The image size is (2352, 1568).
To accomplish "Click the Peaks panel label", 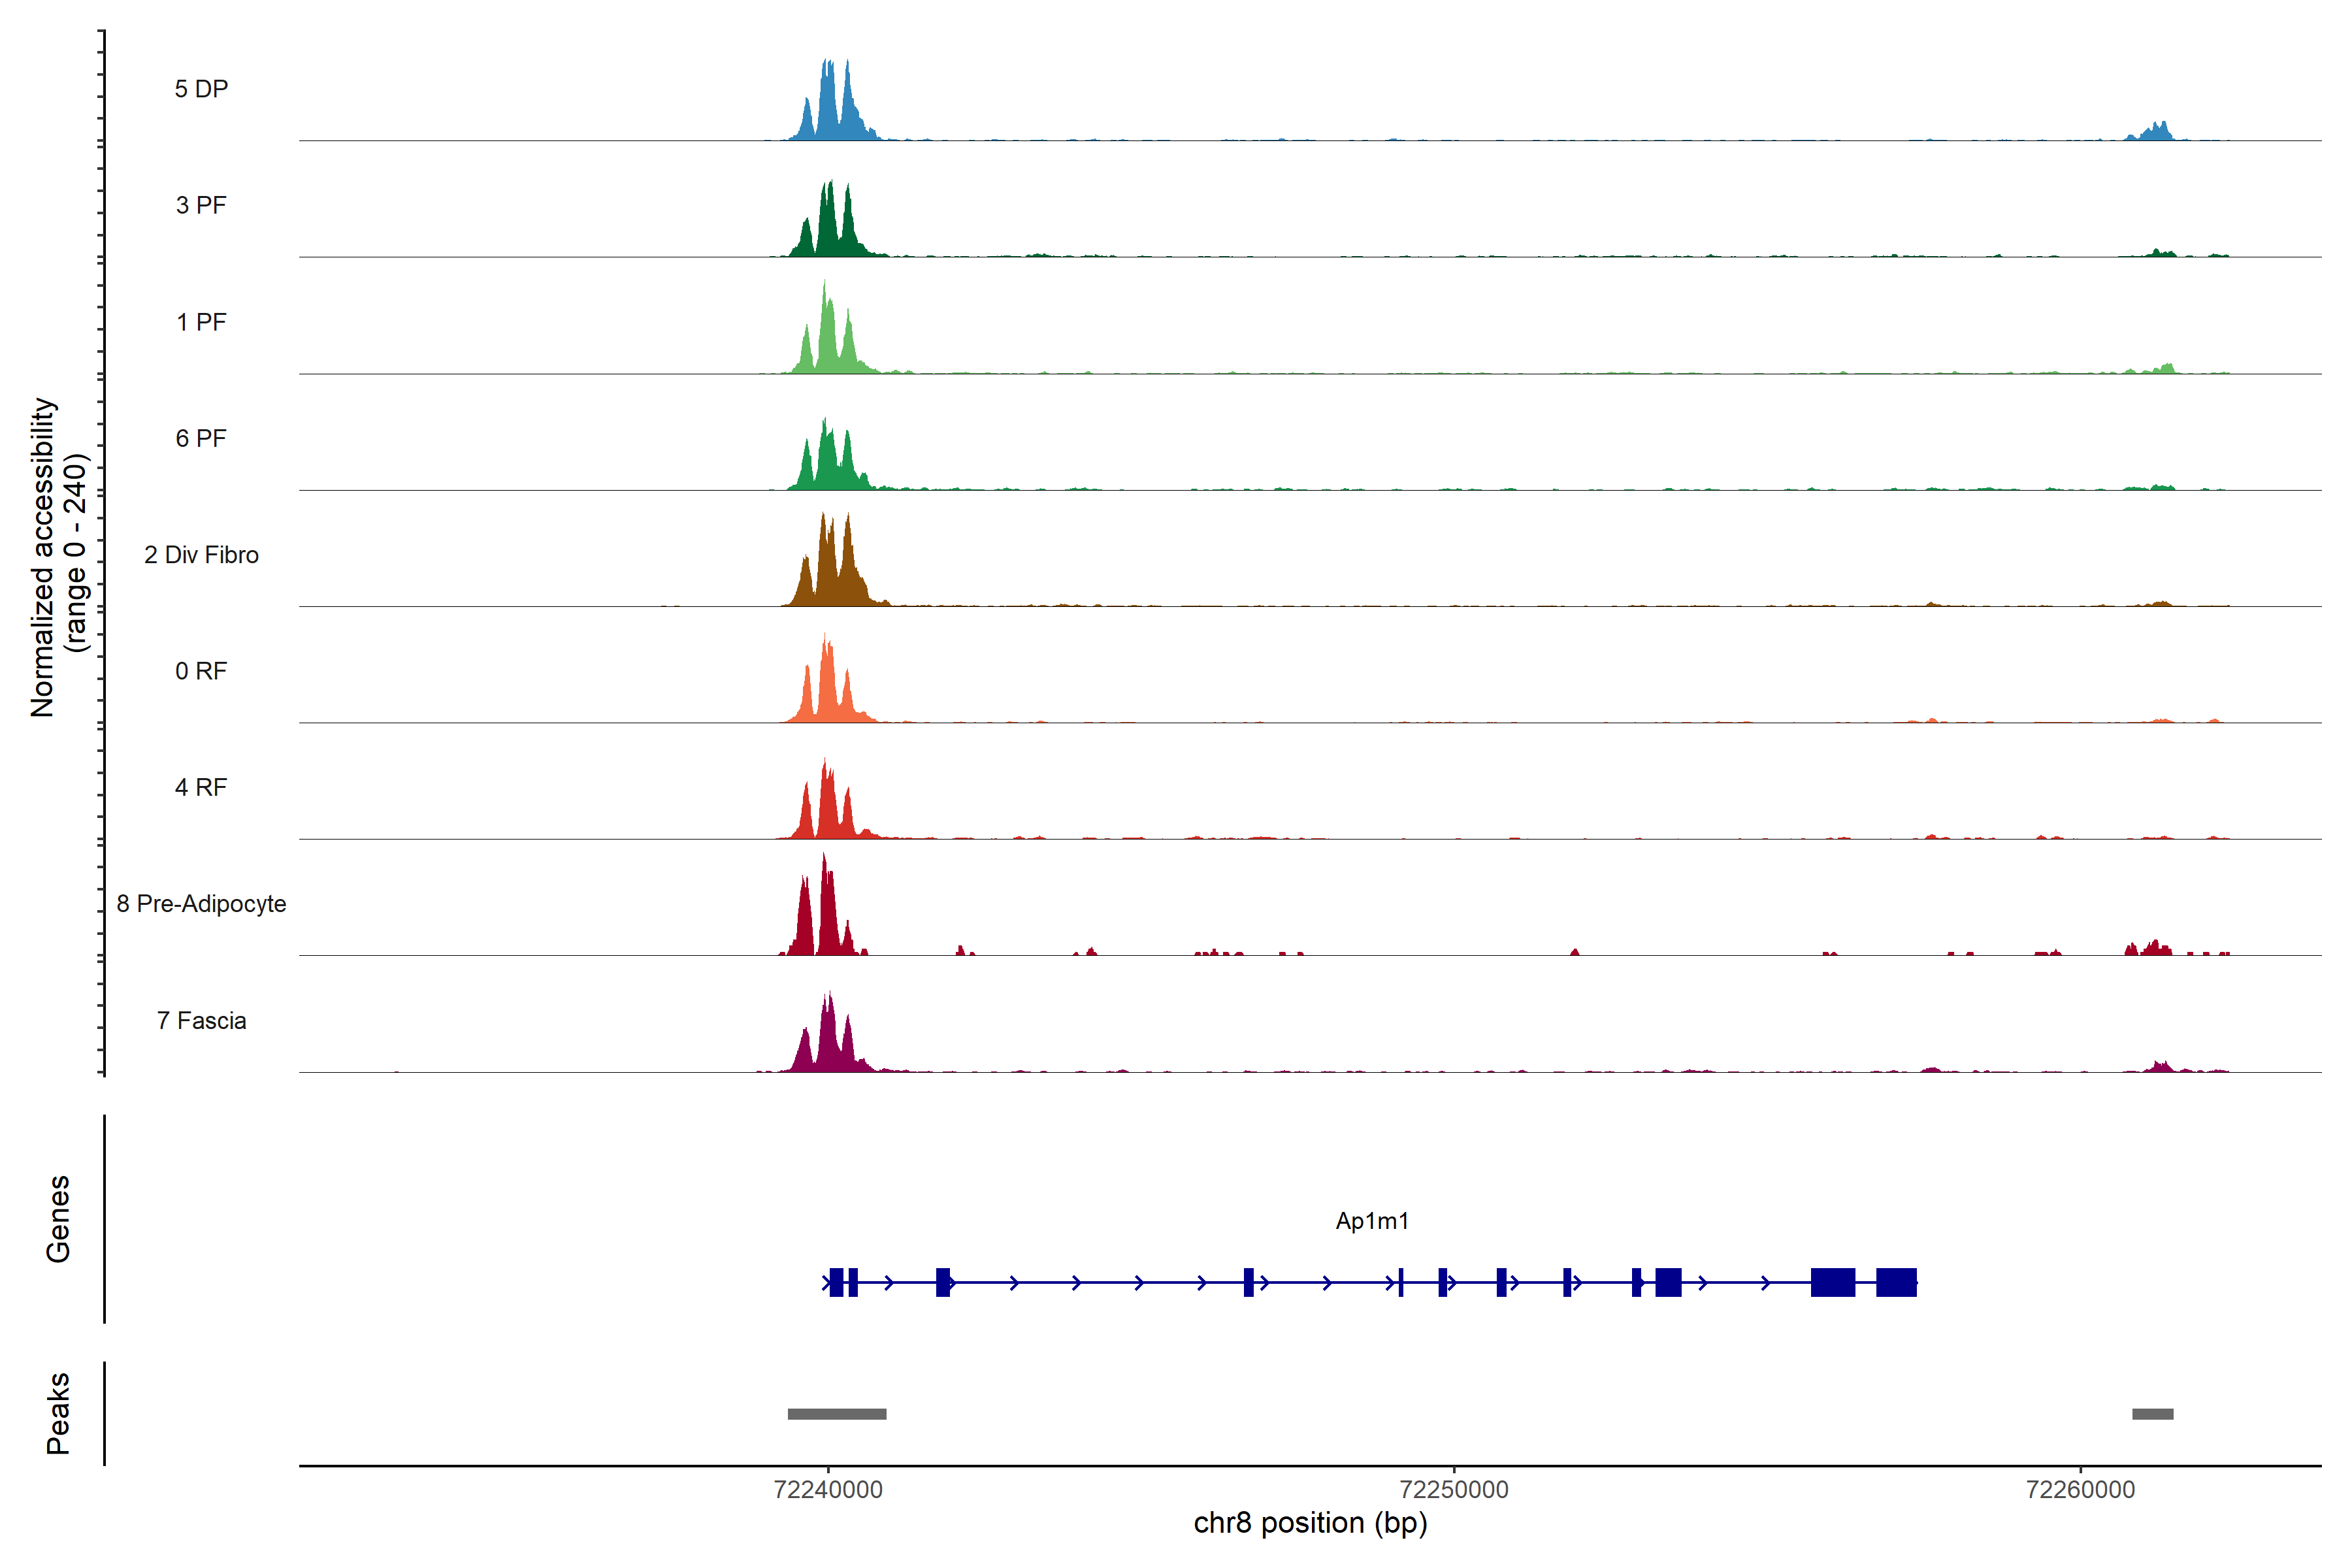I will [58, 1413].
